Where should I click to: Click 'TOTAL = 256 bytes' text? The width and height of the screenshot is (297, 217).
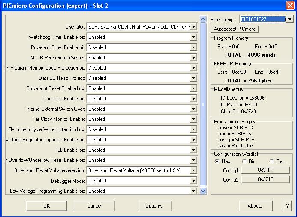(248, 81)
